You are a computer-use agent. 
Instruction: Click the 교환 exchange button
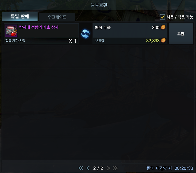click(181, 34)
